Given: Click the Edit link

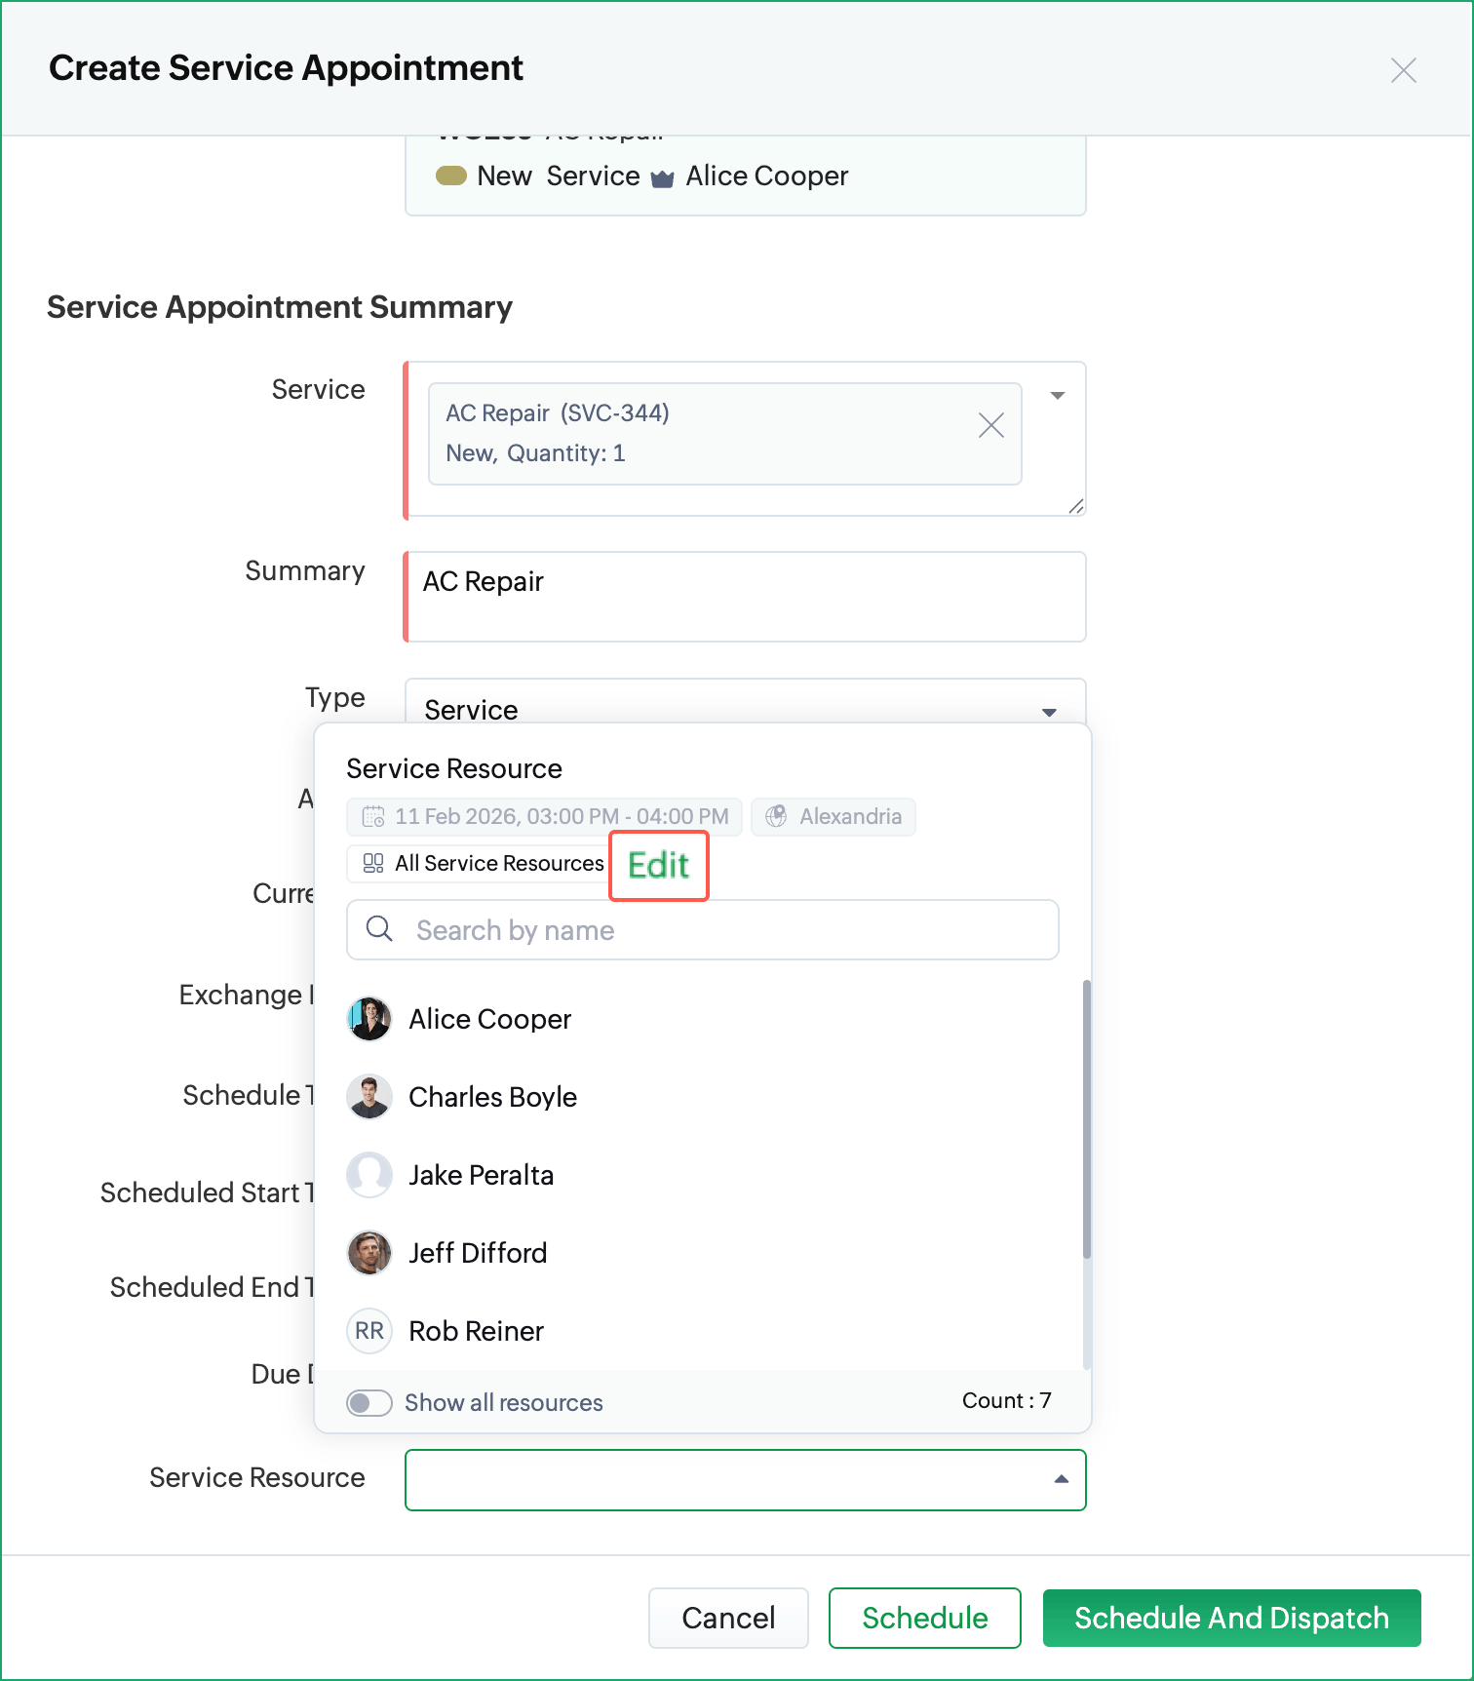Looking at the screenshot, I should click(658, 866).
